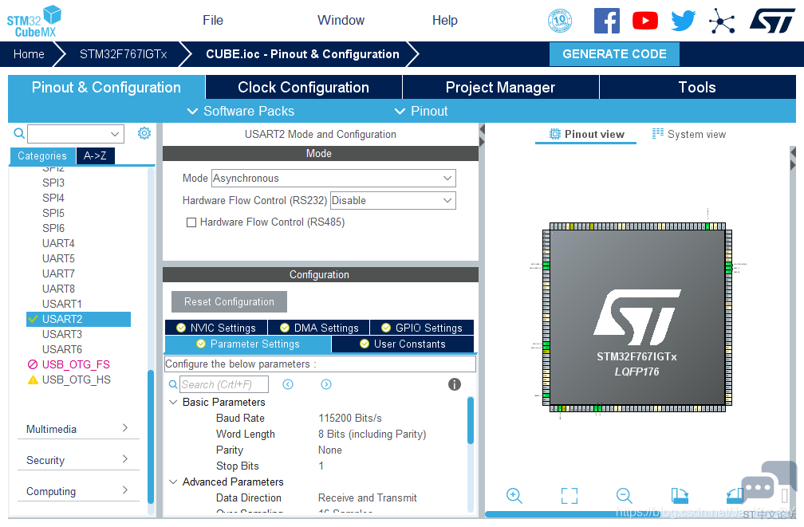The height and width of the screenshot is (527, 804).
Task: Show parameter info icon
Action: pos(455,384)
